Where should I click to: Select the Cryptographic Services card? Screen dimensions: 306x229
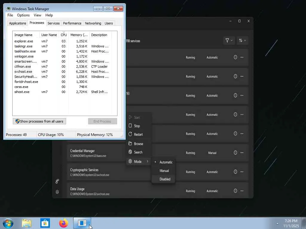point(157,172)
